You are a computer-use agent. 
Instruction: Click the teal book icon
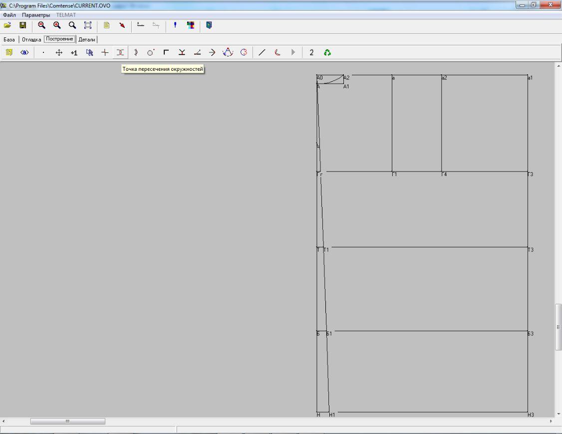coord(209,25)
